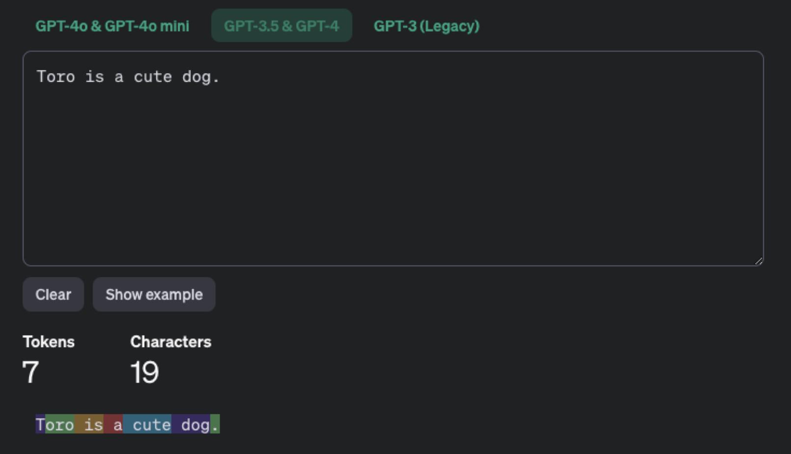Select the purple 'dog' token chip
The width and height of the screenshot is (791, 454).
tap(191, 424)
